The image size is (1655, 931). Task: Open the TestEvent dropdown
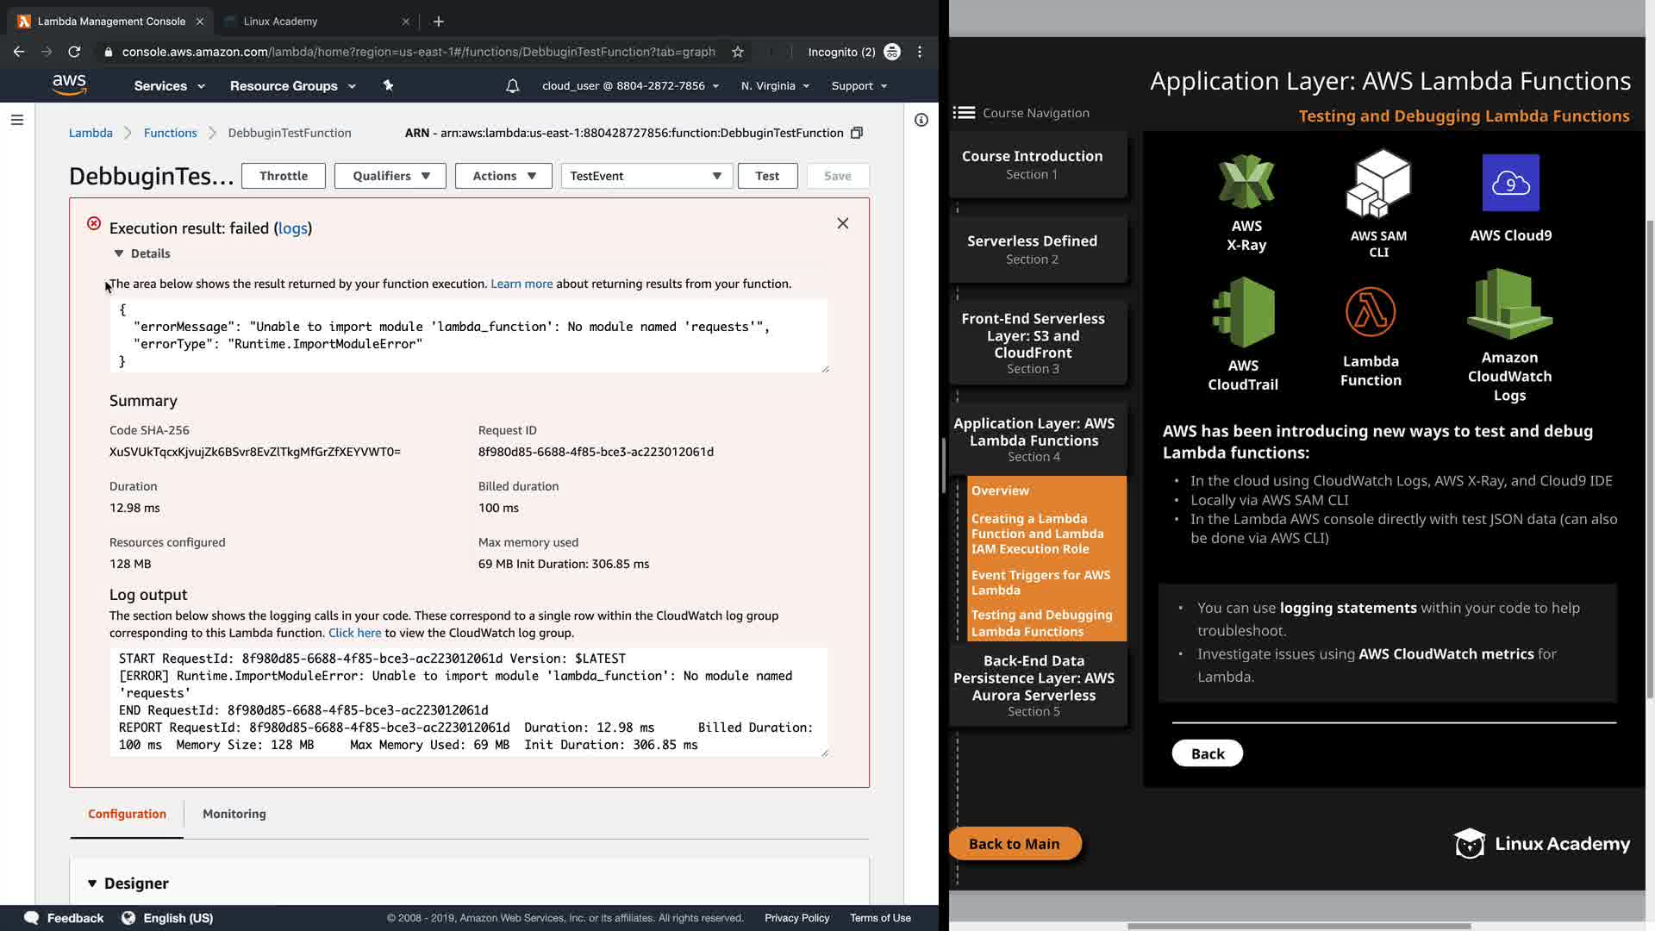pos(646,176)
